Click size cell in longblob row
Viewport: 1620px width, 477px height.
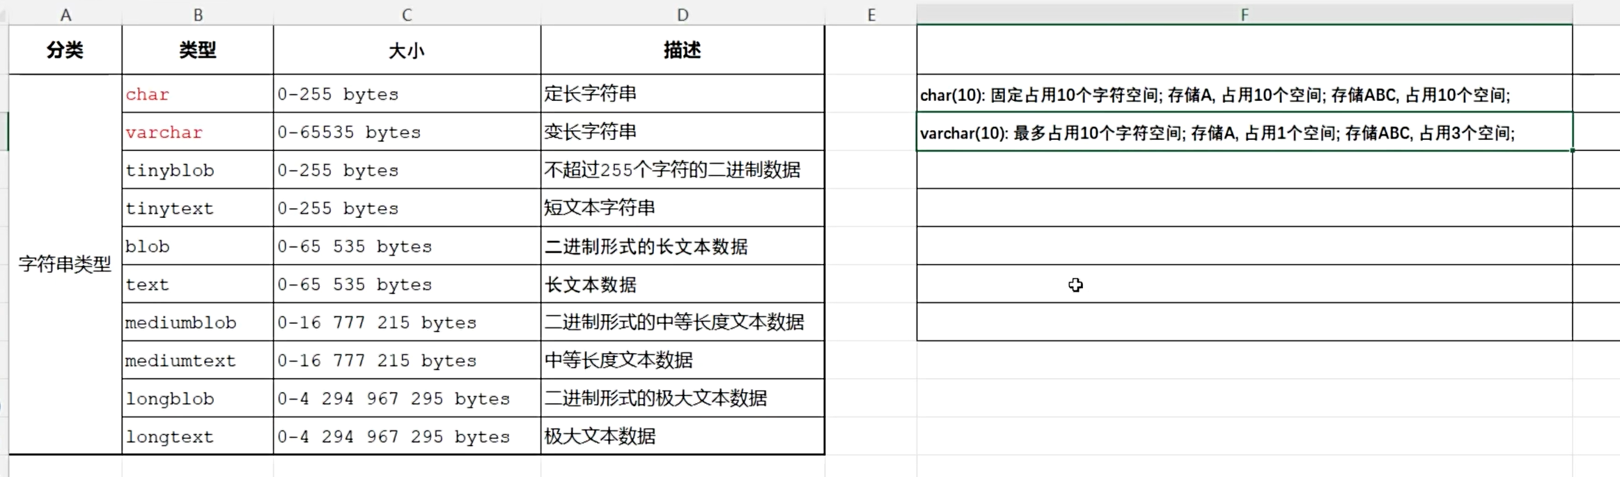407,398
